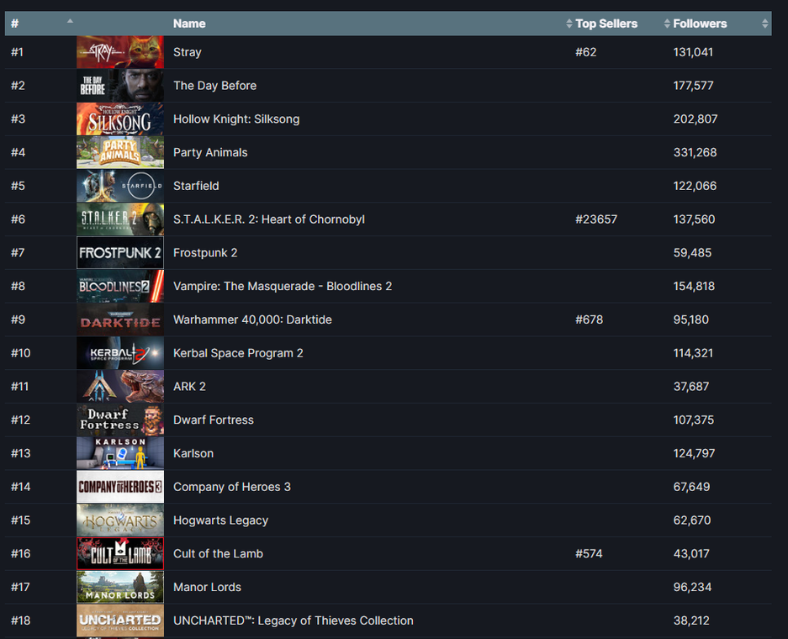Click follower count 124,797
The image size is (788, 639).
click(x=694, y=453)
